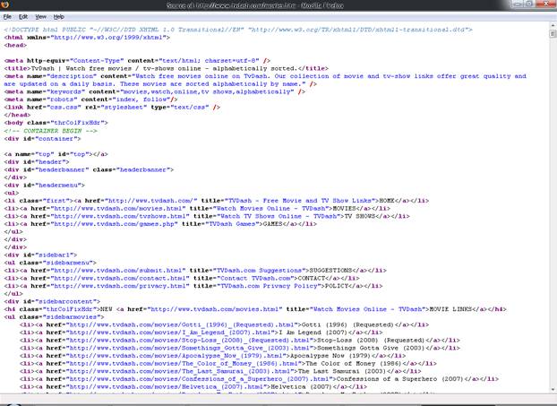Click the CONTACT contact.html source line

click(182, 278)
